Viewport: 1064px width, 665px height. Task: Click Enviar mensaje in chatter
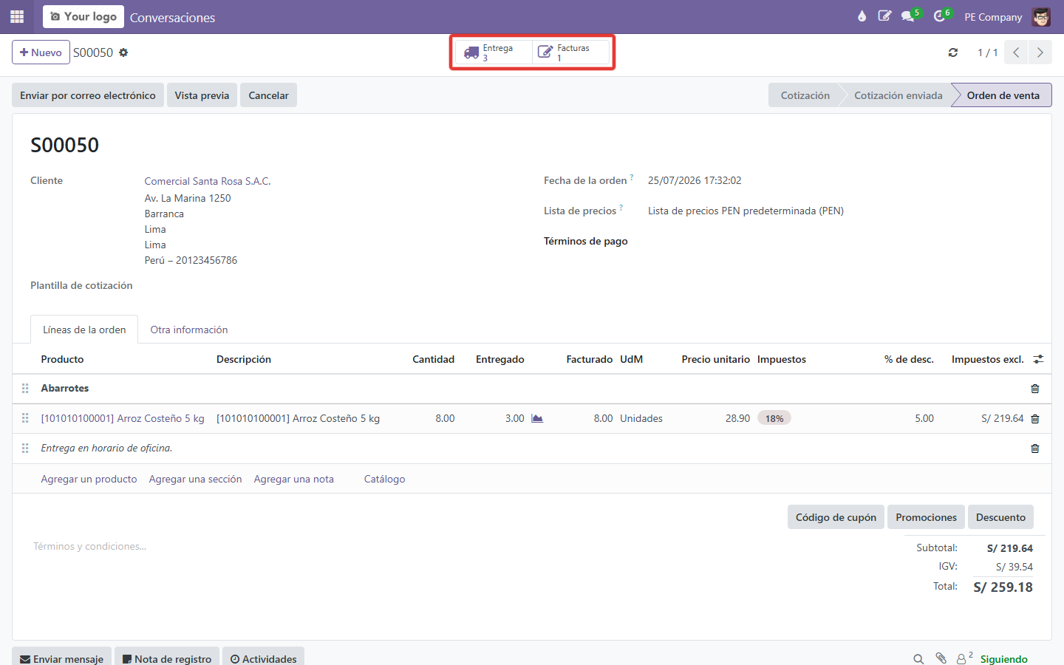(62, 658)
